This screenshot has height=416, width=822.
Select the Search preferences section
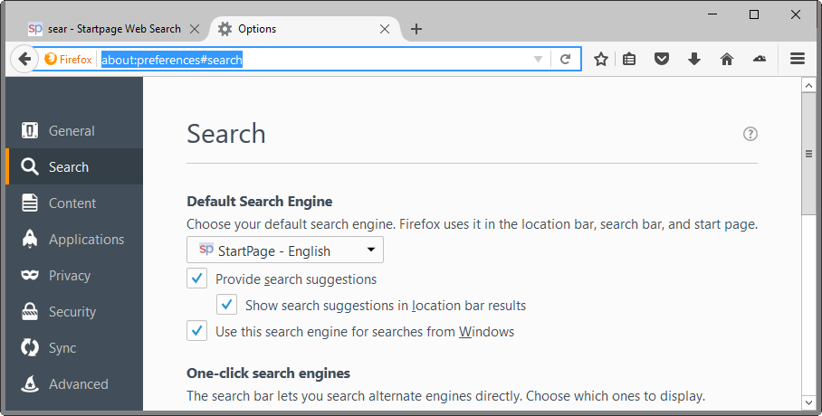[x=74, y=166]
